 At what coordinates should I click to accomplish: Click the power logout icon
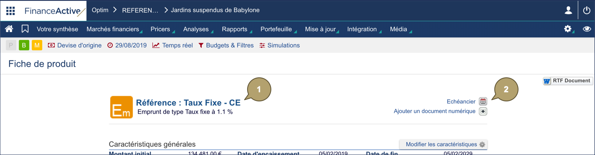coord(587,11)
